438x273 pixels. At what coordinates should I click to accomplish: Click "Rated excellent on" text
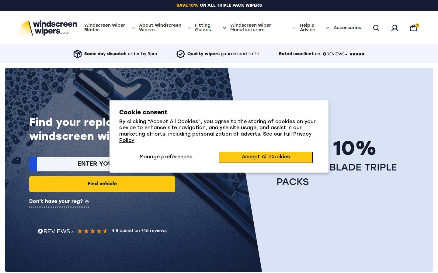tap(300, 54)
